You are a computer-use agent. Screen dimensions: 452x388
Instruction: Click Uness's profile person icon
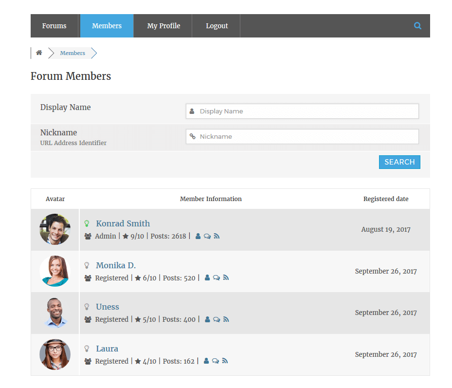(x=207, y=320)
